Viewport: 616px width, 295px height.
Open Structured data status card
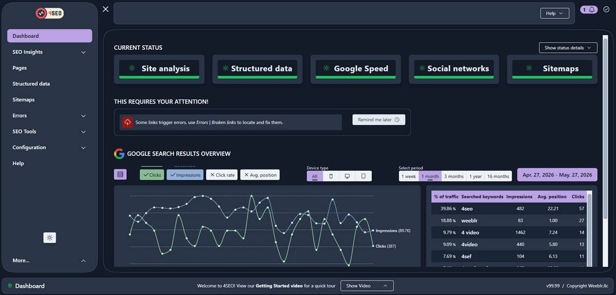257,69
